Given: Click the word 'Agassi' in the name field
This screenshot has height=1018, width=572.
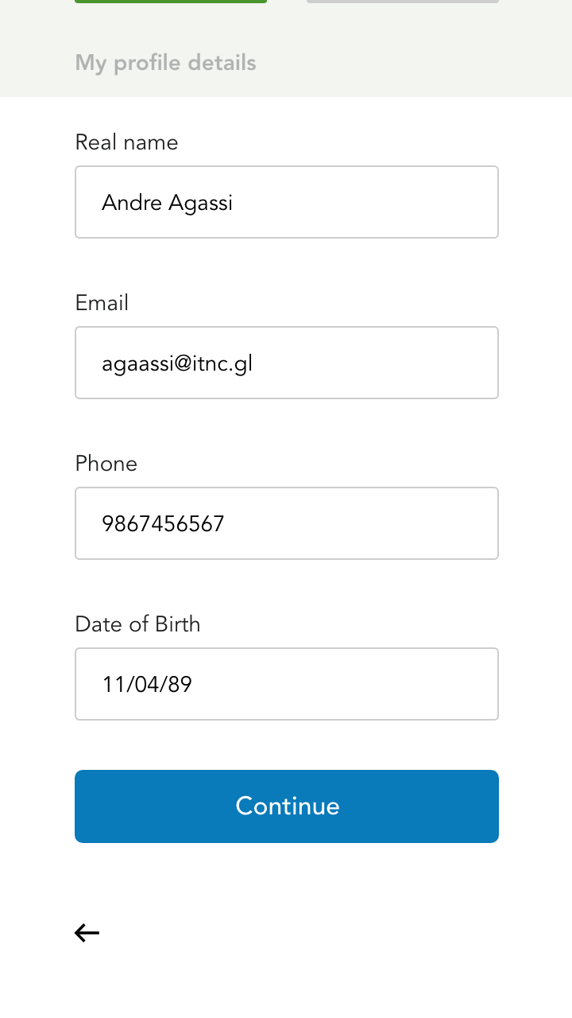Looking at the screenshot, I should pyautogui.click(x=200, y=203).
